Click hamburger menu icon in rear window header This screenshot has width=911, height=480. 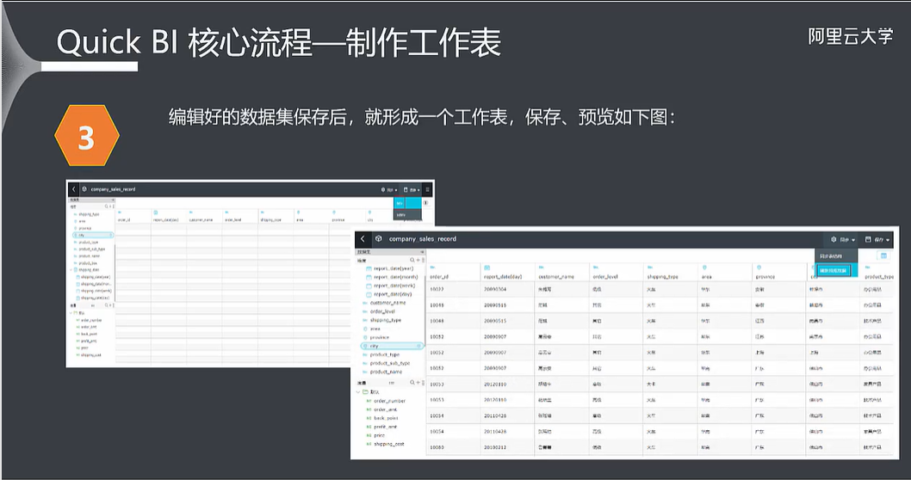428,189
